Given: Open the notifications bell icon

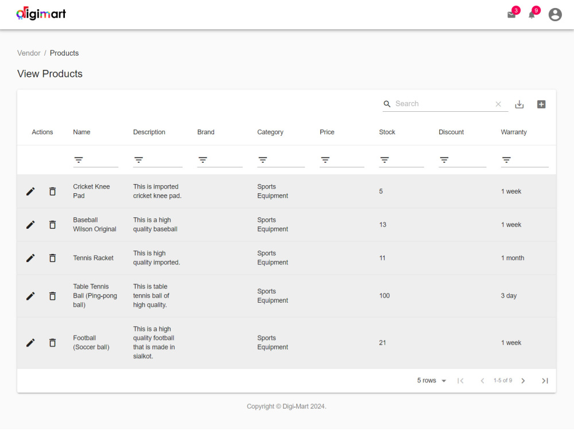Looking at the screenshot, I should 532,15.
